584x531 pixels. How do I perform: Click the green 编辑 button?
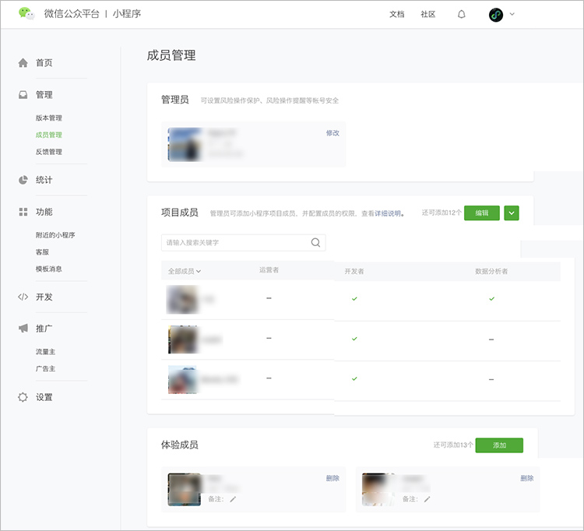coord(482,213)
